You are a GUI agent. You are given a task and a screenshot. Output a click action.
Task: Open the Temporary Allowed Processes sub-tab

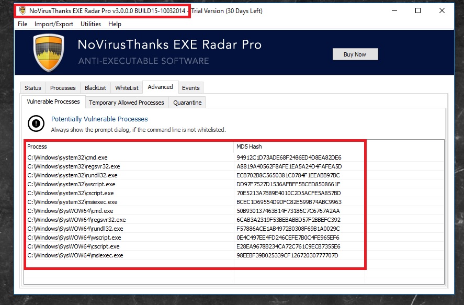pyautogui.click(x=127, y=103)
